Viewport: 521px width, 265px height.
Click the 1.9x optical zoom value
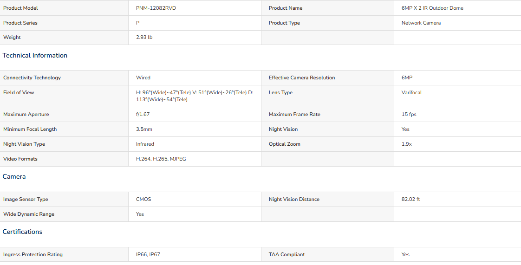tap(407, 144)
